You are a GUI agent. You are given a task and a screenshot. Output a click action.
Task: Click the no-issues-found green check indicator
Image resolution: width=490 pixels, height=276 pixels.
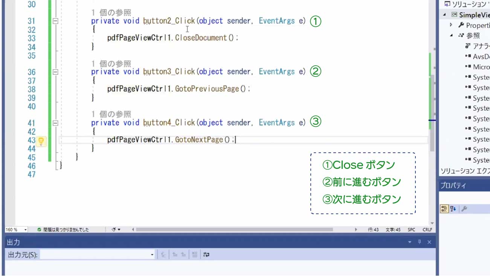coord(39,229)
